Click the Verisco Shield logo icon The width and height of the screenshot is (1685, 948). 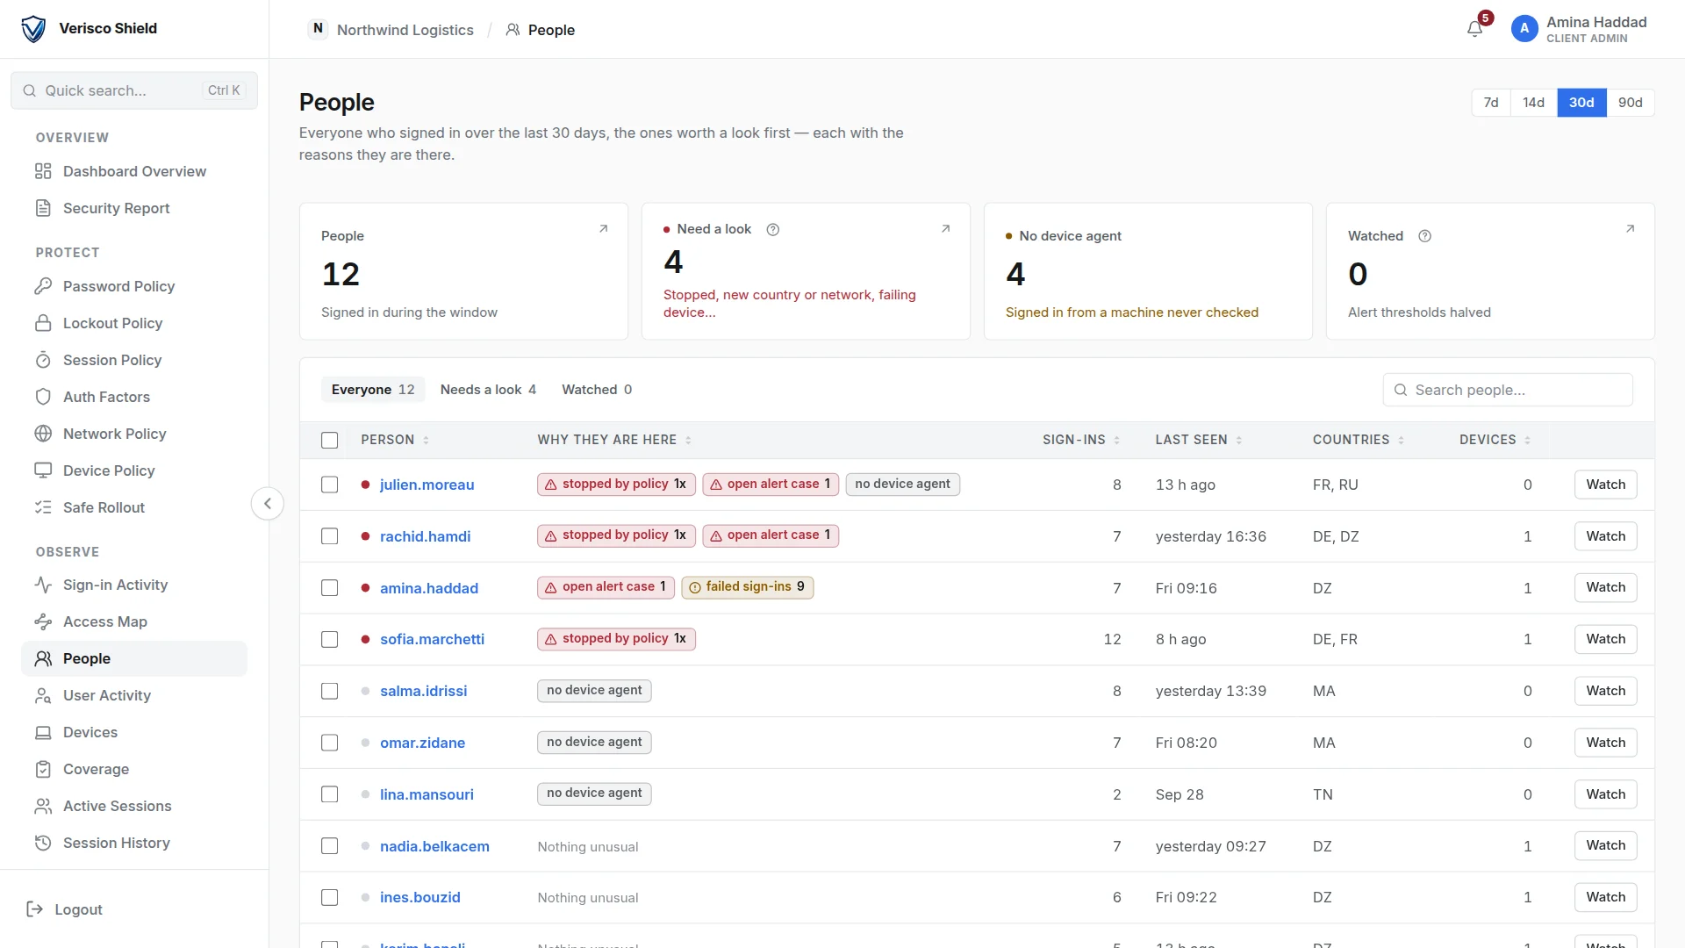[x=33, y=29]
